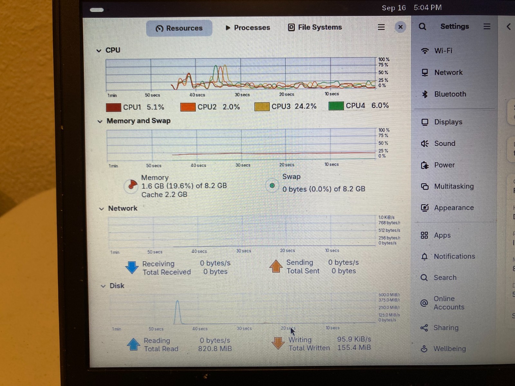Image resolution: width=515 pixels, height=386 pixels.
Task: Collapse the Memory and Swap section
Action: click(100, 121)
